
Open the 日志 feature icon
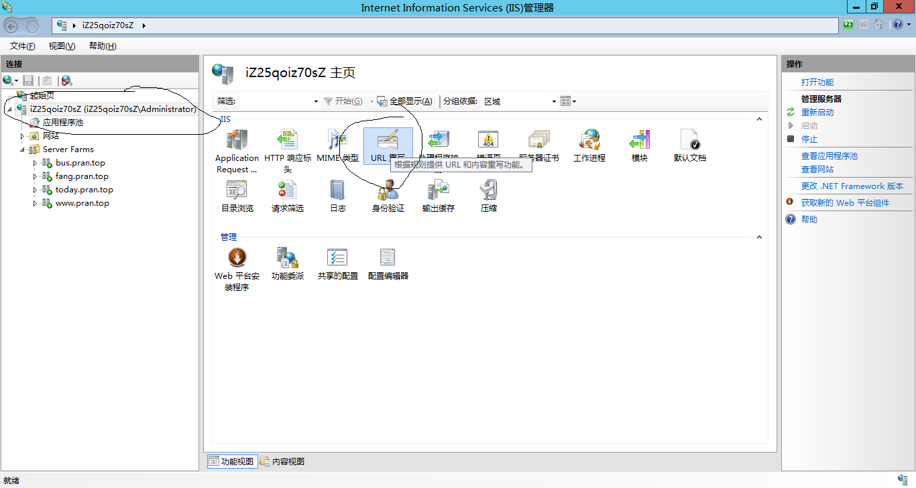(337, 191)
